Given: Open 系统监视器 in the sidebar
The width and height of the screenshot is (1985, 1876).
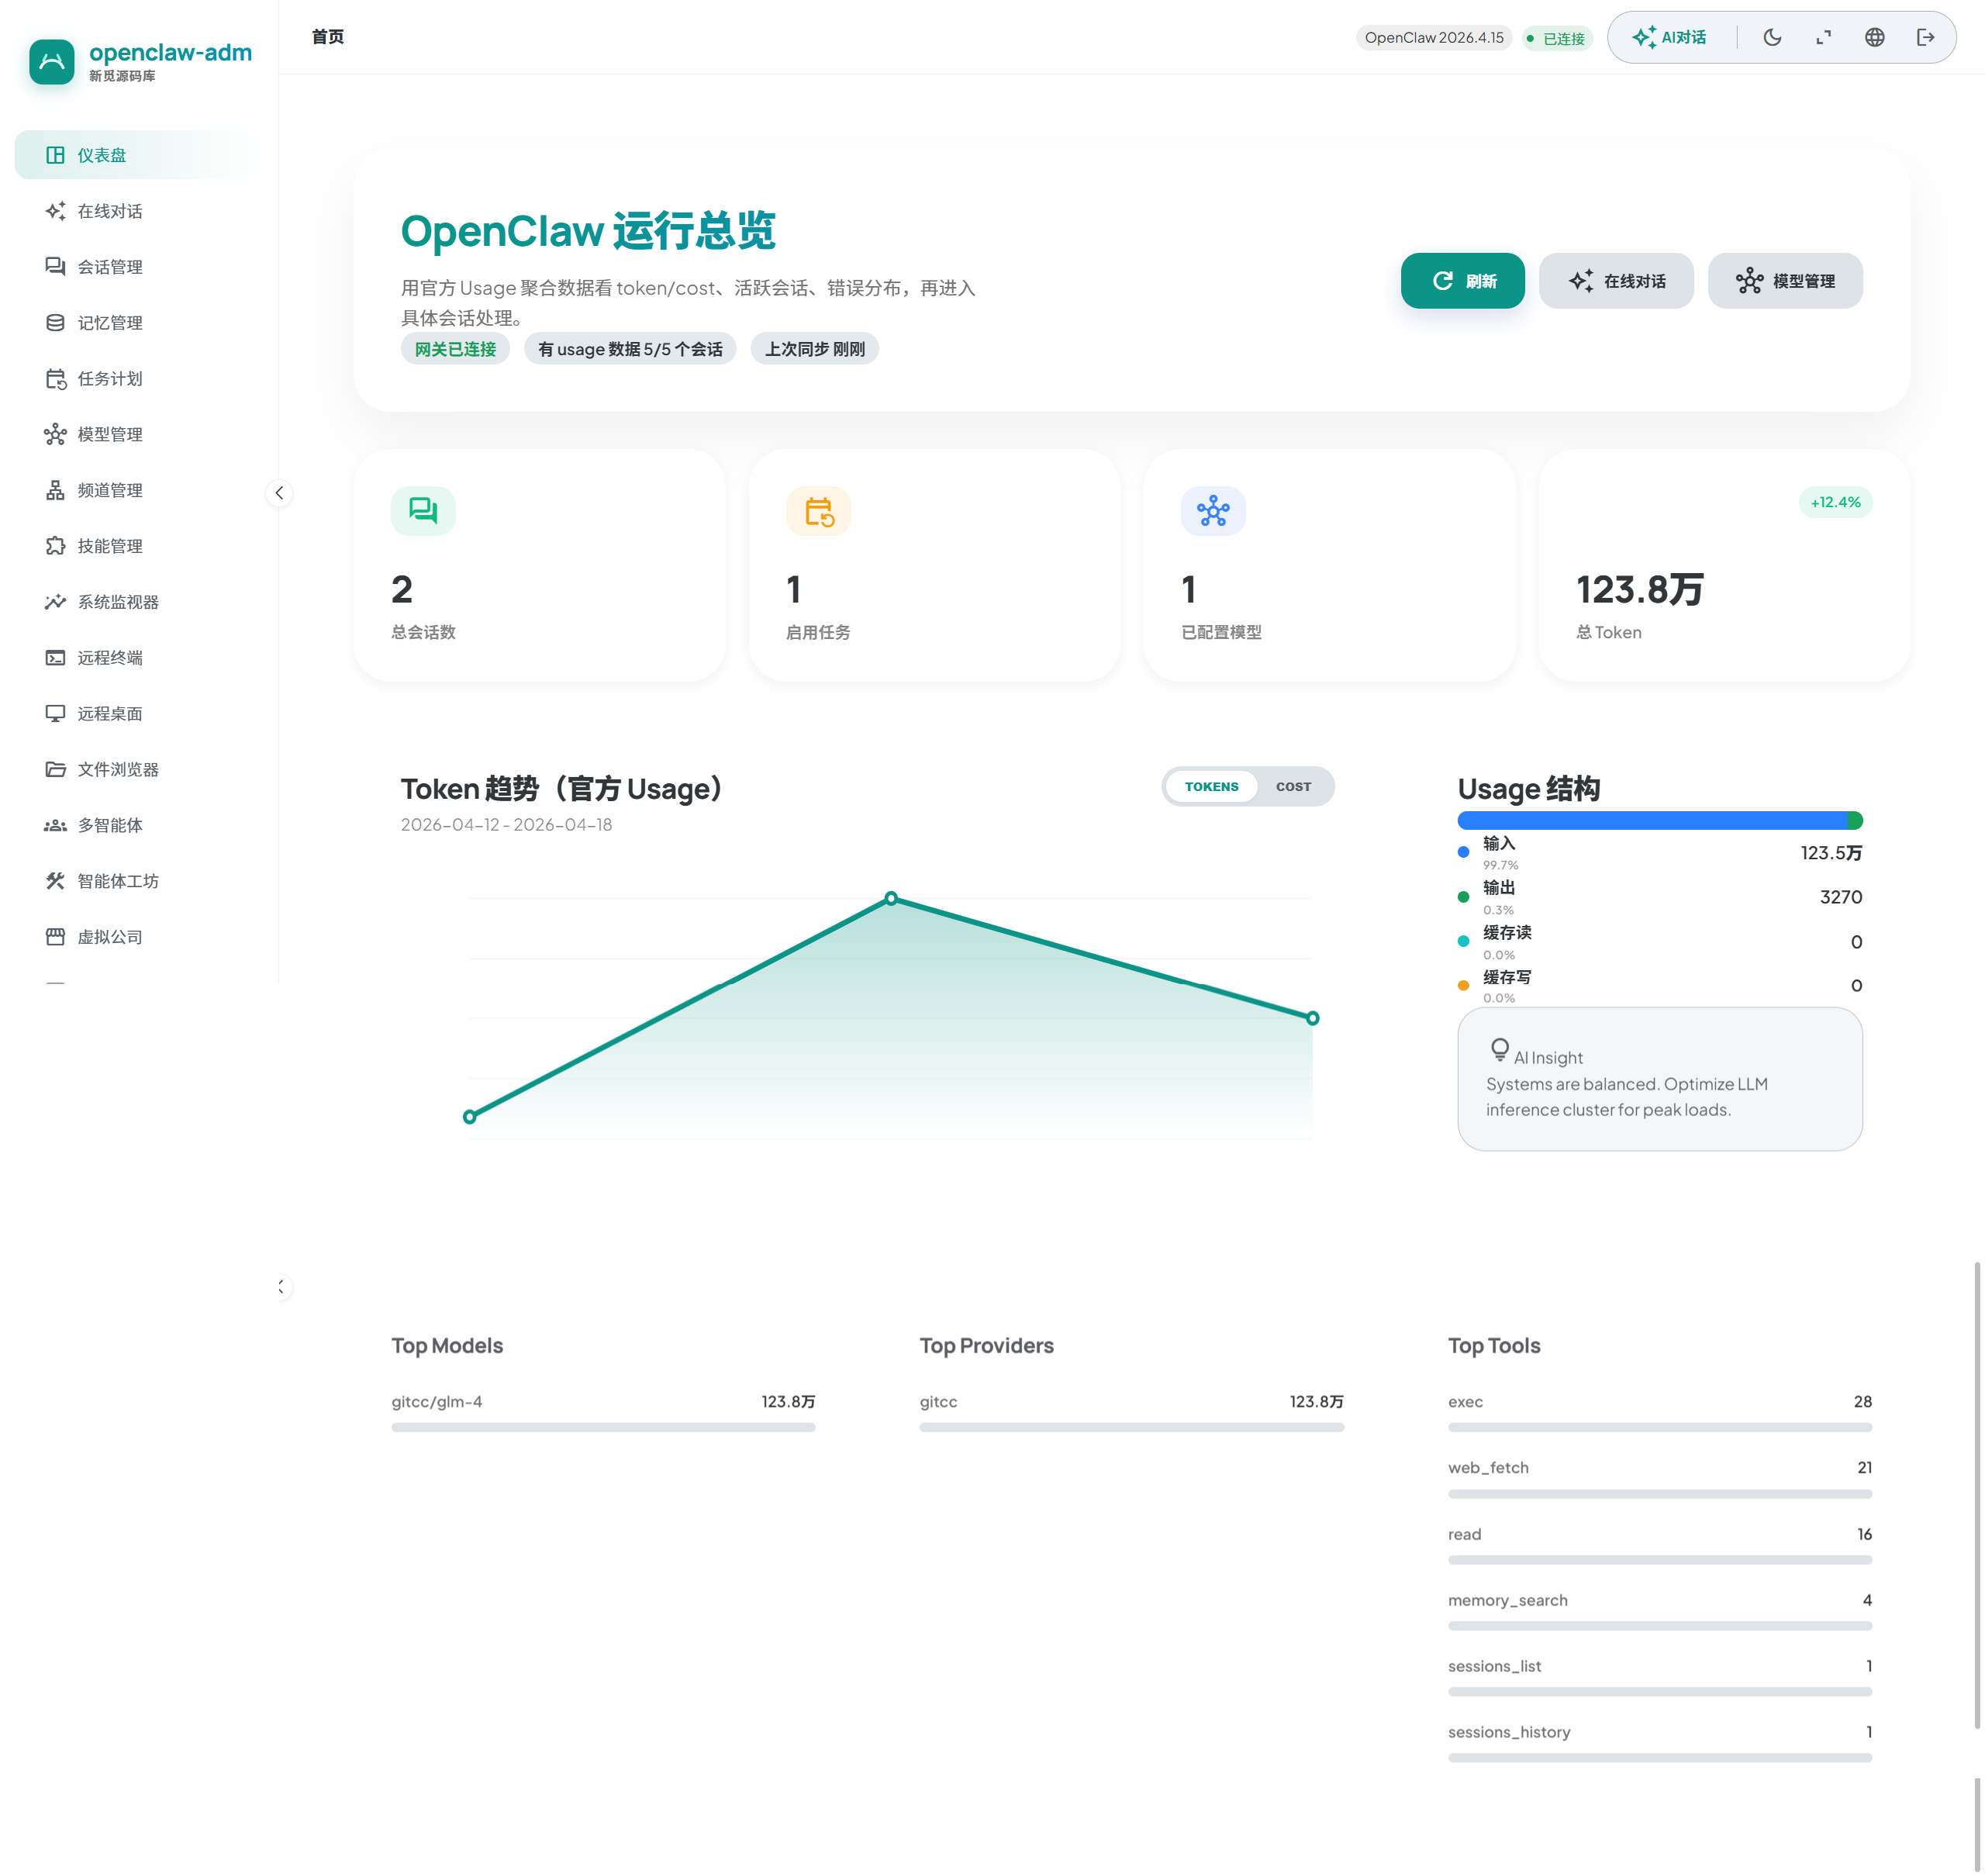Looking at the screenshot, I should (118, 602).
